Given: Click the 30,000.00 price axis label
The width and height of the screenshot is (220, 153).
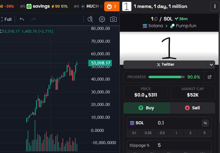Looking at the screenshot, I should click(x=101, y=92).
